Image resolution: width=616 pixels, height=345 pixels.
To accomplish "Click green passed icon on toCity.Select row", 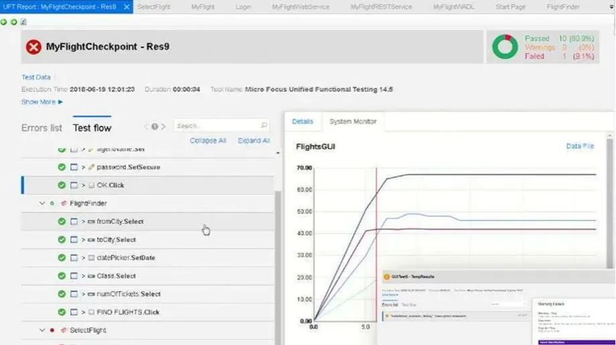I will click(x=62, y=240).
